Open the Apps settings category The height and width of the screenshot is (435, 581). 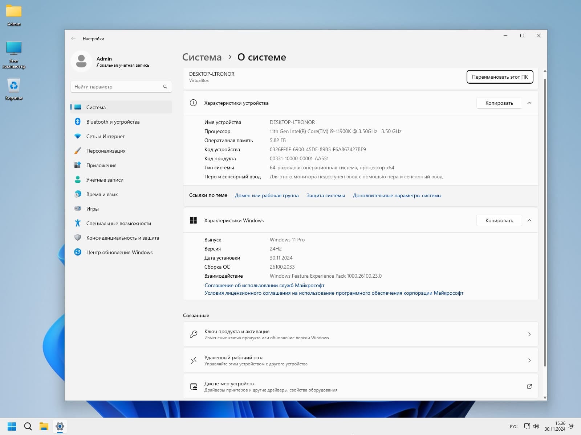[x=101, y=165]
